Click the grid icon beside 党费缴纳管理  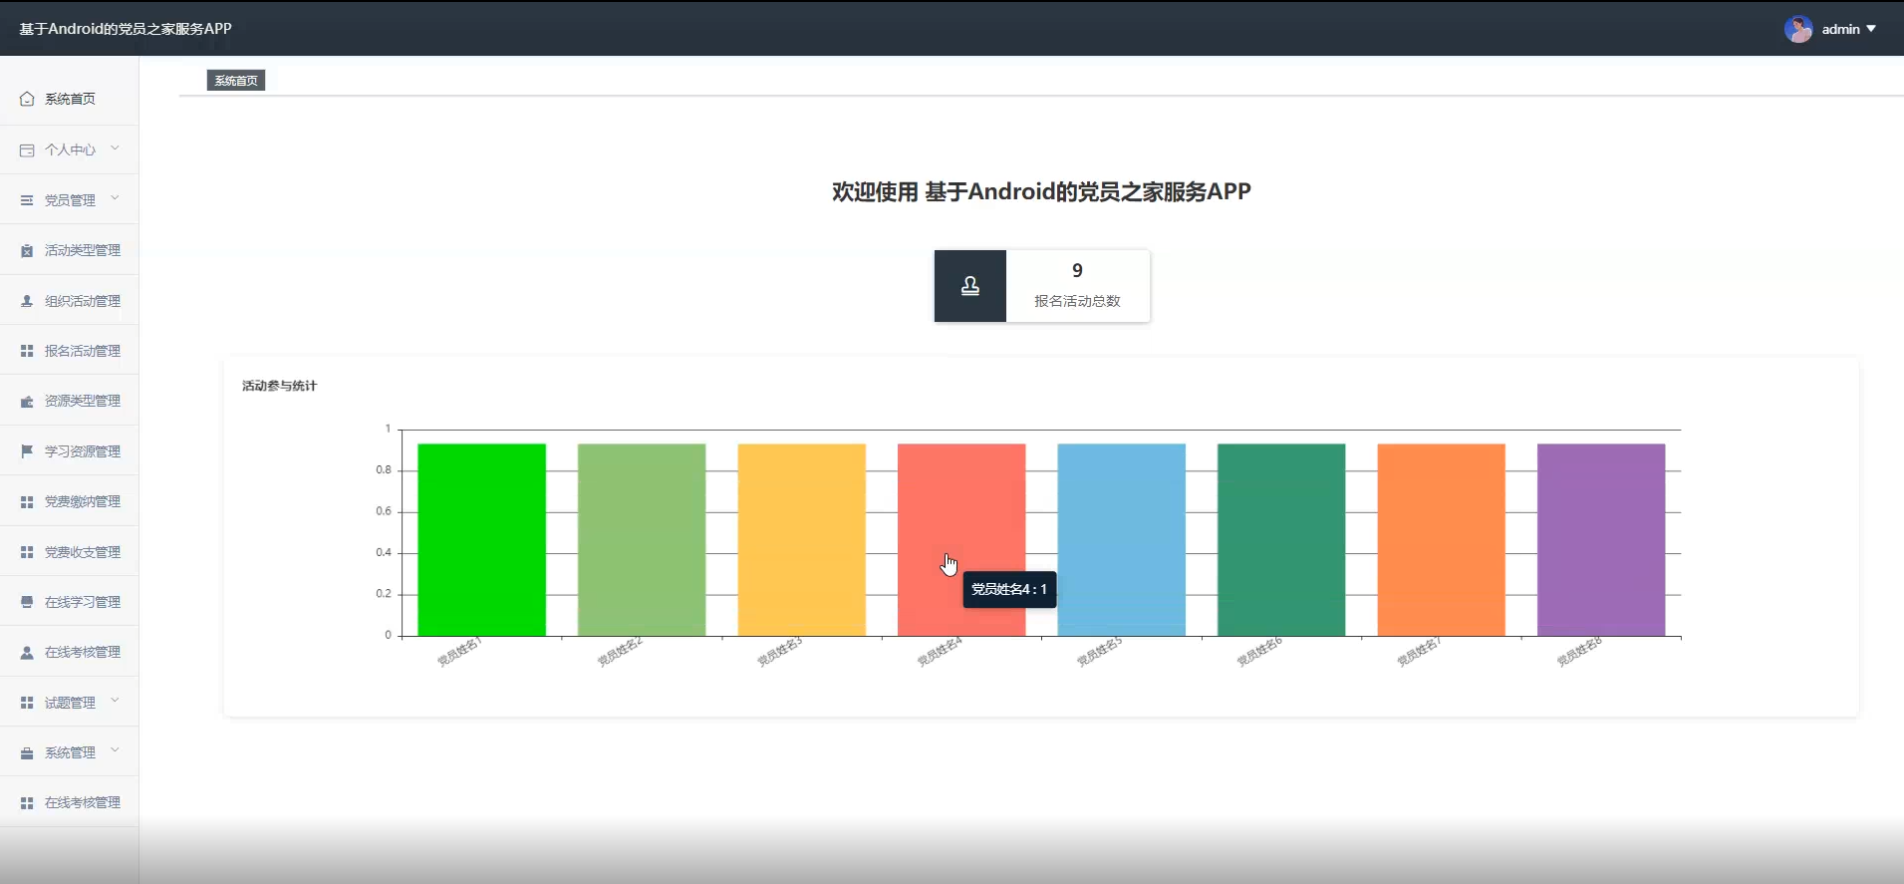pos(27,501)
